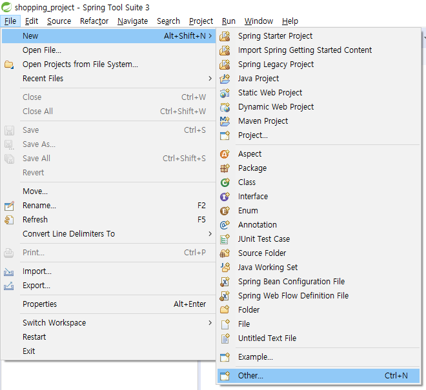The image size is (426, 390).
Task: Expand the Recent Files submenu arrow
Action: [x=210, y=79]
